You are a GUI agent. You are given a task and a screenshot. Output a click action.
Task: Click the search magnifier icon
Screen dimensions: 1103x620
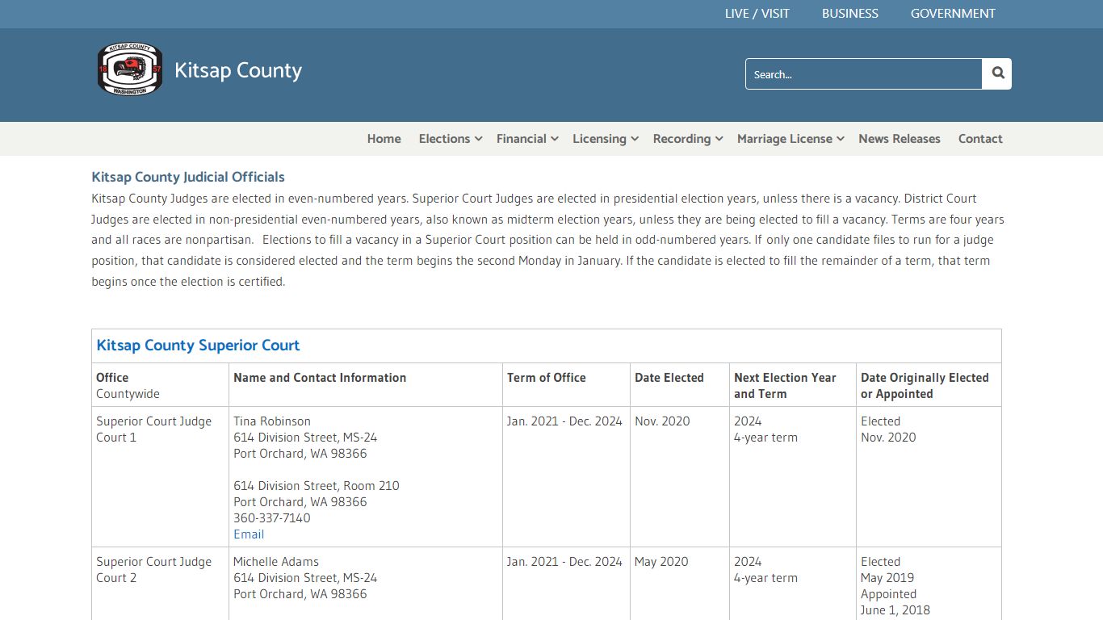tap(996, 73)
